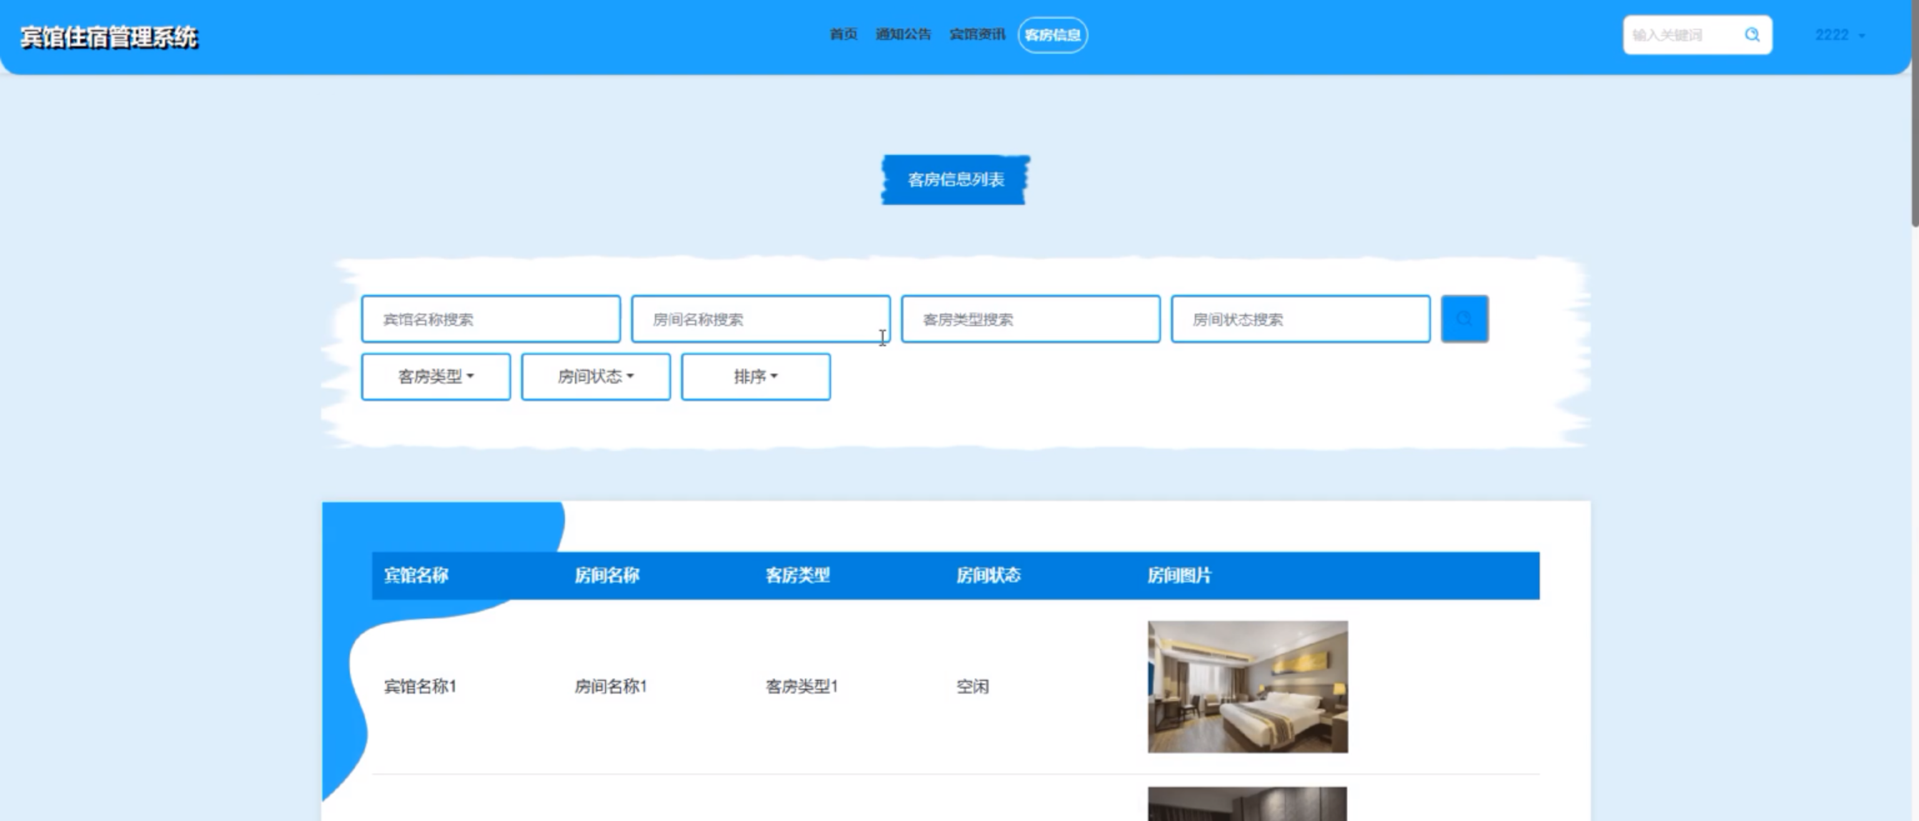
Task: Click the 宾馆住宿管理系统 site title
Action: (x=109, y=37)
